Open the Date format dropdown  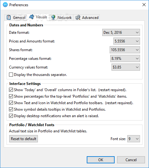121,32
